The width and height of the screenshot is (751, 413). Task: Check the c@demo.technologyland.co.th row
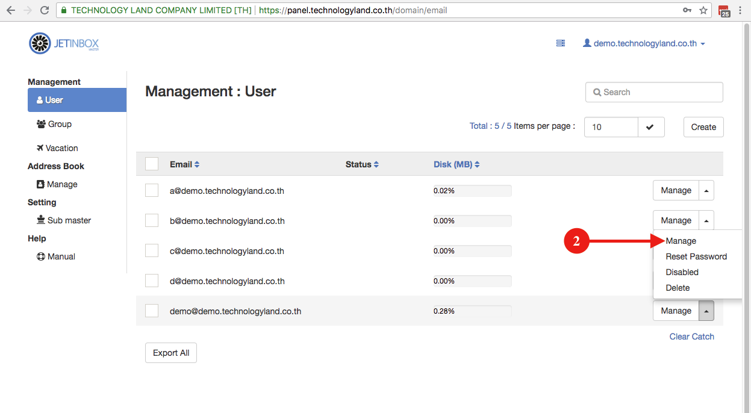pos(152,250)
